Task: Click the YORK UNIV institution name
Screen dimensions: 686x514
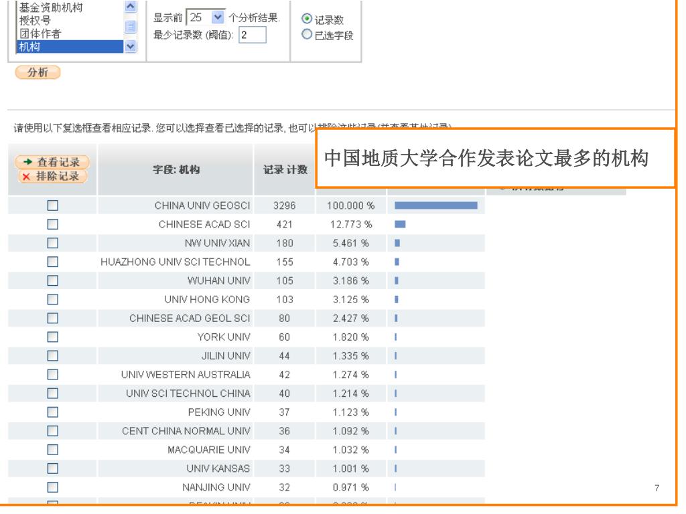Action: pos(224,337)
